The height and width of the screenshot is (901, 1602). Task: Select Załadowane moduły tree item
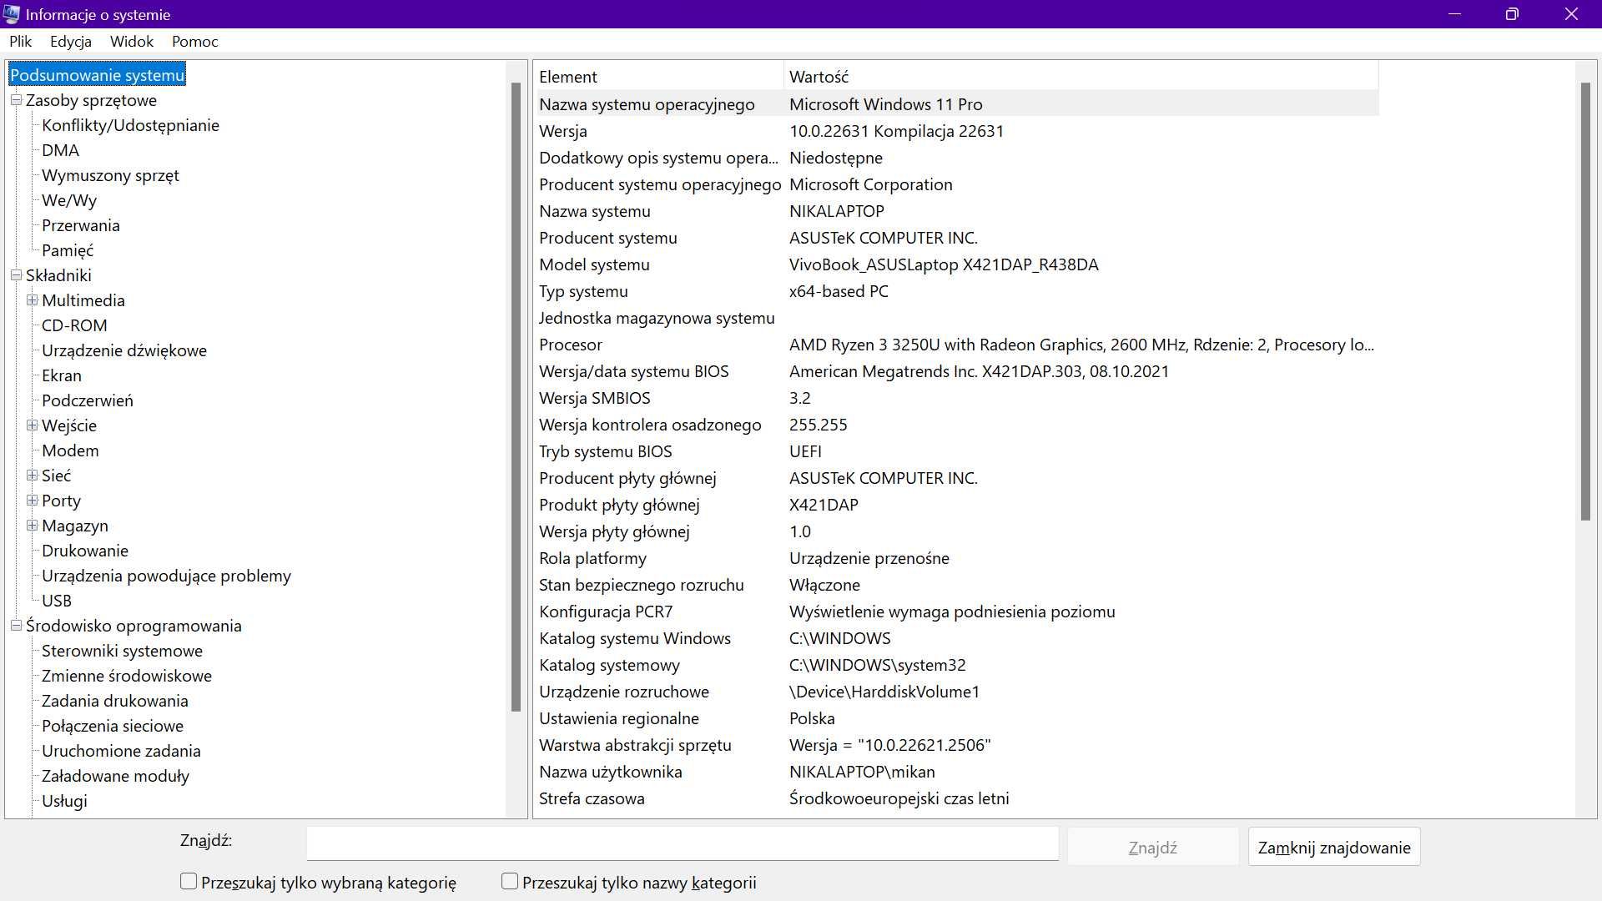tap(116, 776)
